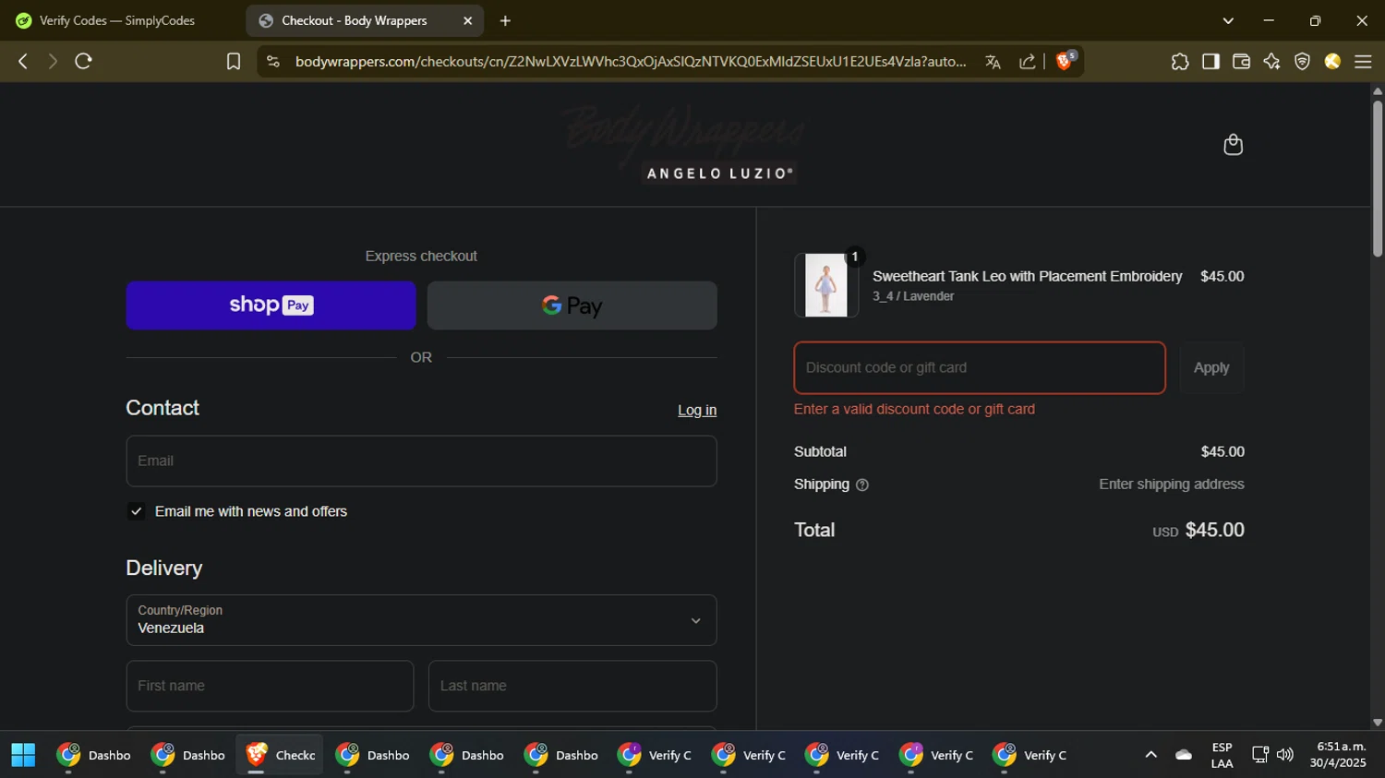The width and height of the screenshot is (1385, 778).
Task: Focus the Email input field
Action: (421, 461)
